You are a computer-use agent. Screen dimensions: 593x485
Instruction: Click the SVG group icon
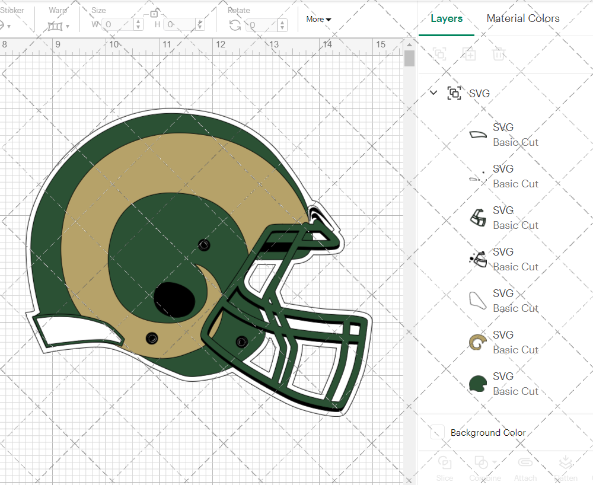(x=454, y=93)
